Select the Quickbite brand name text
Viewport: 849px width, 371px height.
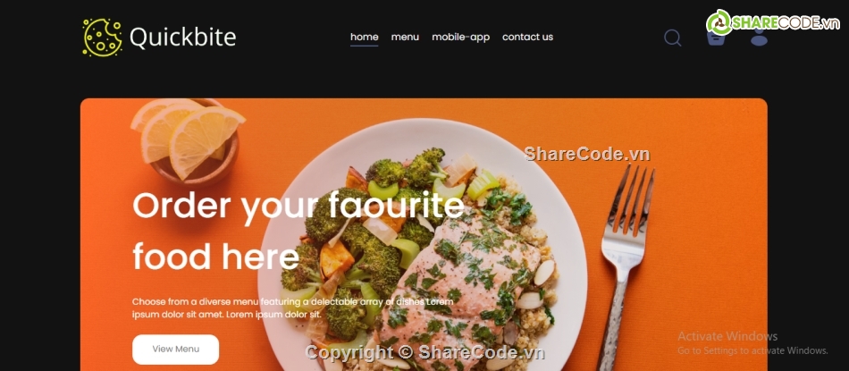pos(183,38)
